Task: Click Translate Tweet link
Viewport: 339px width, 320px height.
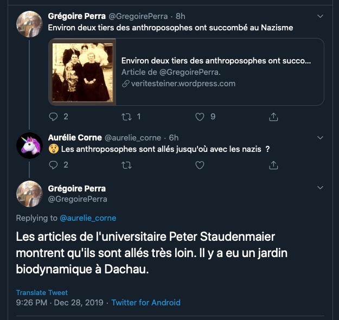Action: [x=42, y=293]
